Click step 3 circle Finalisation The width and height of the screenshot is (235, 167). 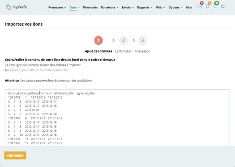[x=142, y=41]
